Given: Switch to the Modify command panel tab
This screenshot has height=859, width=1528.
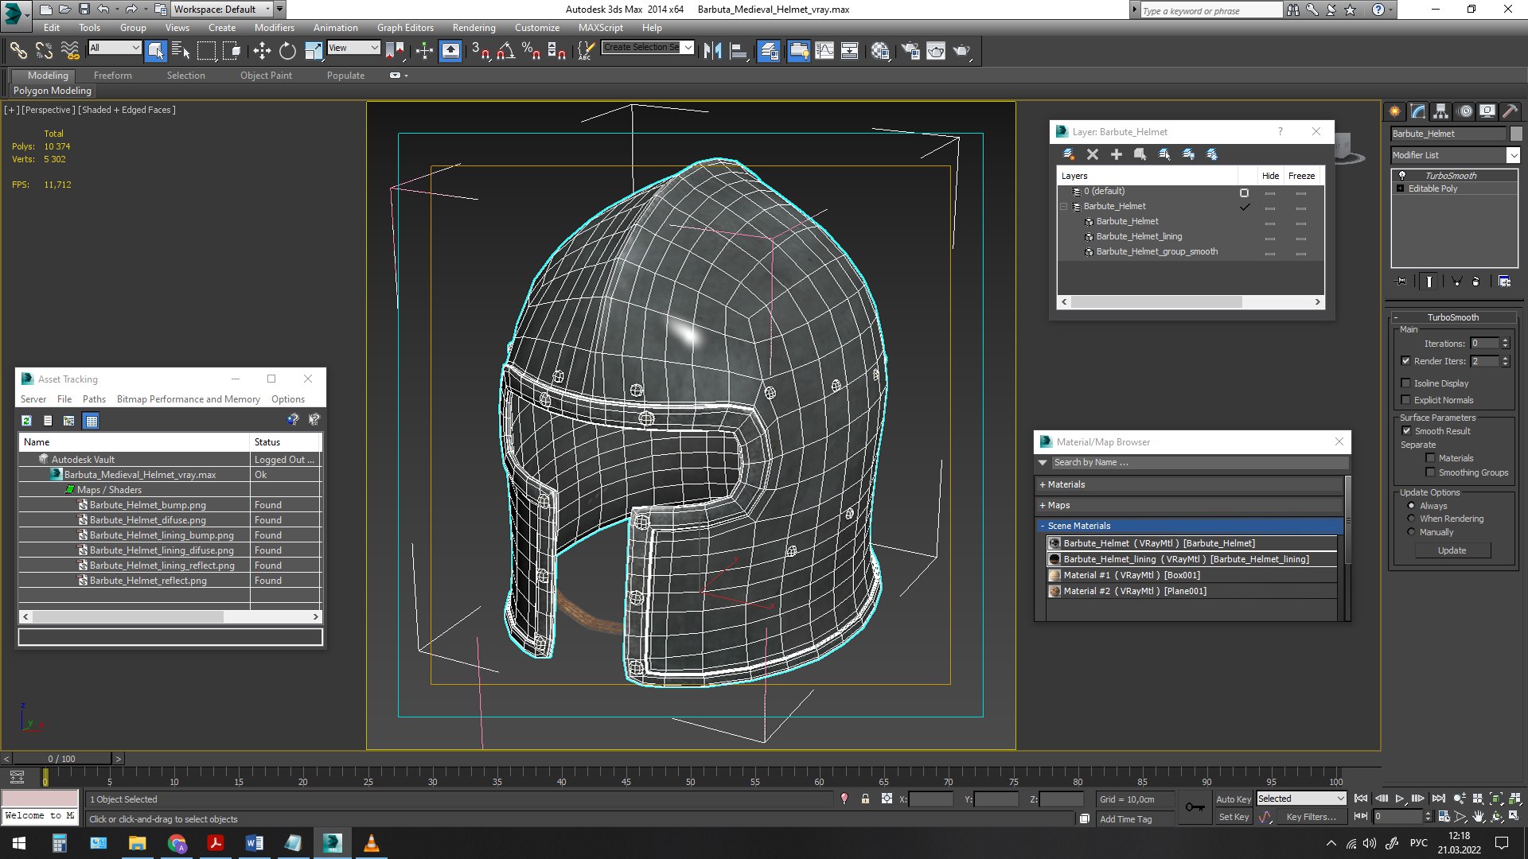Looking at the screenshot, I should click(1418, 111).
